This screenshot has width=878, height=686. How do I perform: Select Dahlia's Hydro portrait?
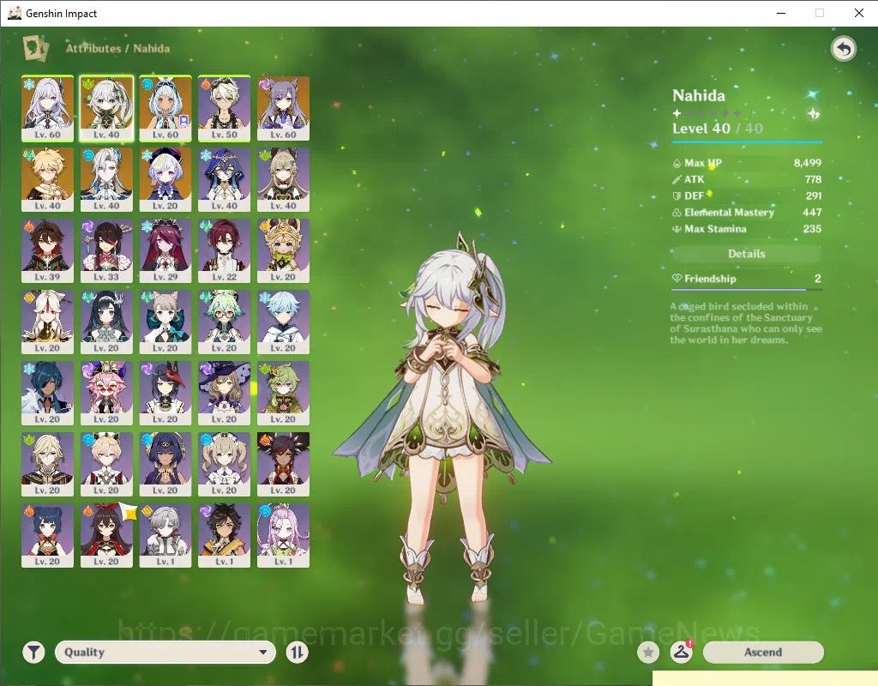[106, 464]
